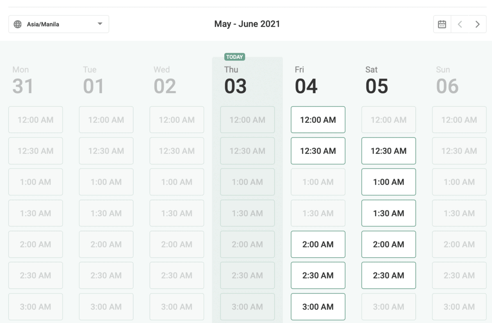Click the Thursday 03 column header
Screen dimensions: 492x323
235,80
